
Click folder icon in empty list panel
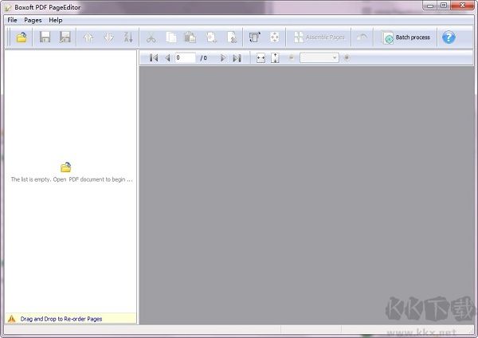coord(65,167)
